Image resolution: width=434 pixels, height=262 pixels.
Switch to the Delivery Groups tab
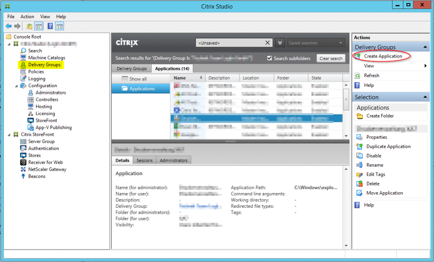tap(131, 69)
